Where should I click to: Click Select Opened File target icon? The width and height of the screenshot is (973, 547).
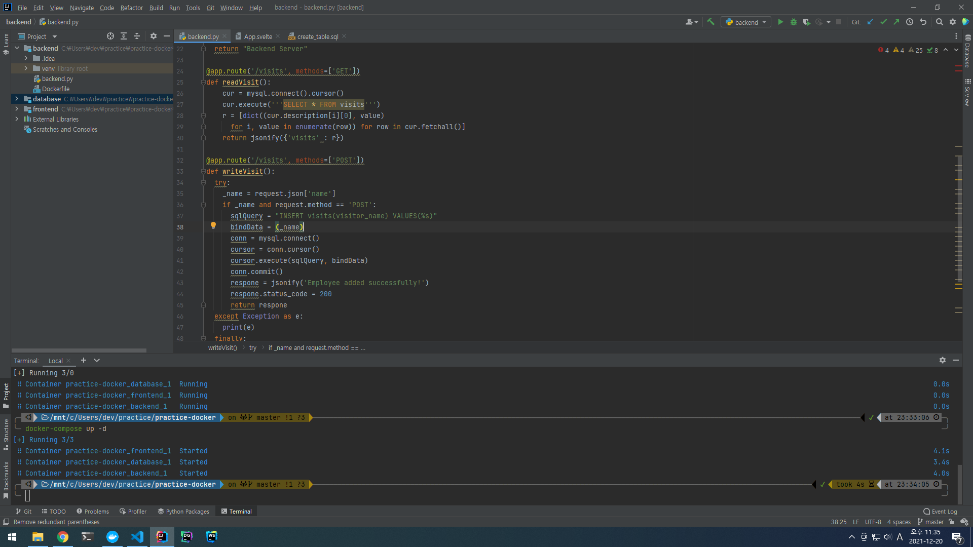(110, 36)
